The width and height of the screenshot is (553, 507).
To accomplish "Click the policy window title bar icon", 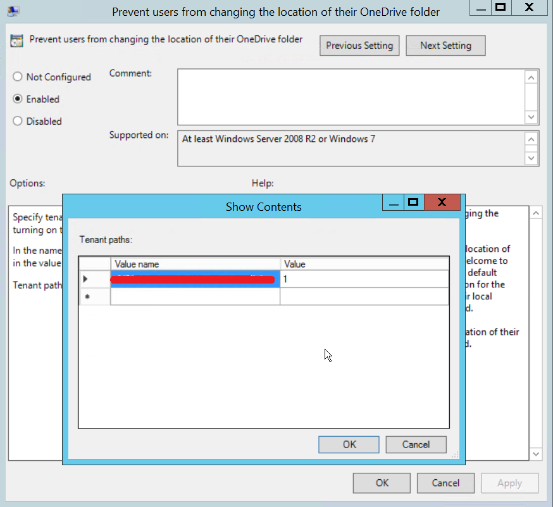I will pyautogui.click(x=13, y=11).
